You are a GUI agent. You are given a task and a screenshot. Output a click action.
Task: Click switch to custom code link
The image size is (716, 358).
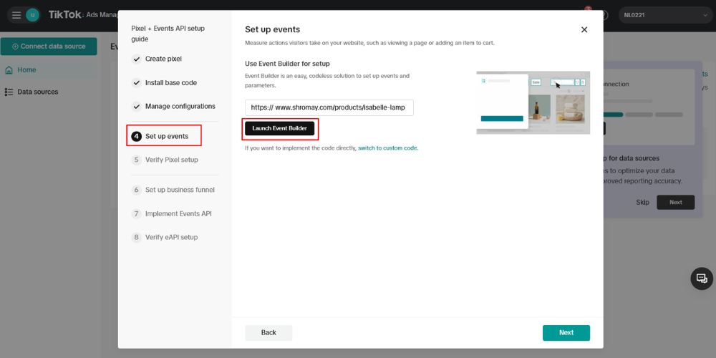(x=388, y=148)
